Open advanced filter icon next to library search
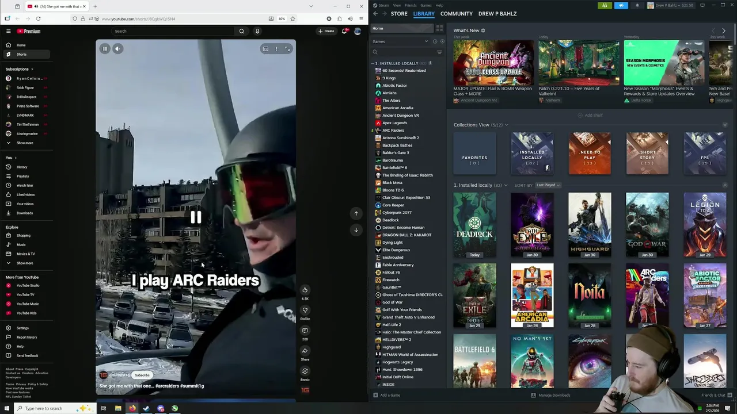The height and width of the screenshot is (414, 737). [439, 52]
